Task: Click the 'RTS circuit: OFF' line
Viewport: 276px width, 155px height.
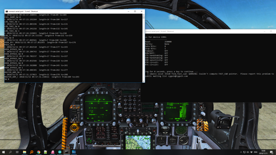Action: point(157,64)
